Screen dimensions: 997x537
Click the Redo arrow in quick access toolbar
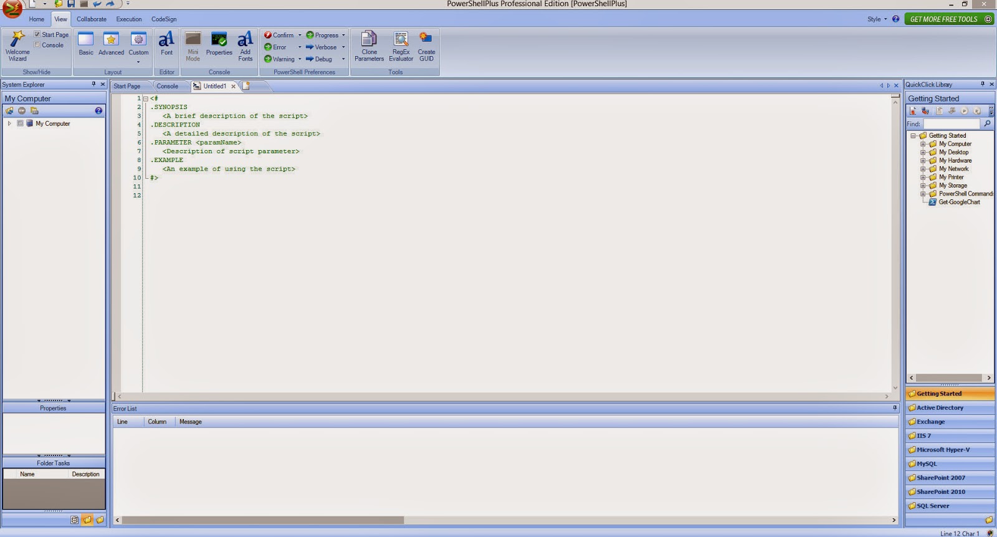[110, 4]
